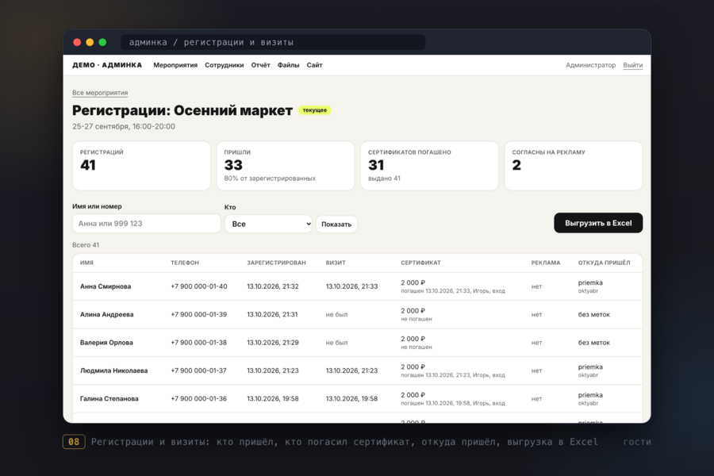
Task: Click the ОТКУДА ПРИШЁЛ column header
Action: pos(605,263)
